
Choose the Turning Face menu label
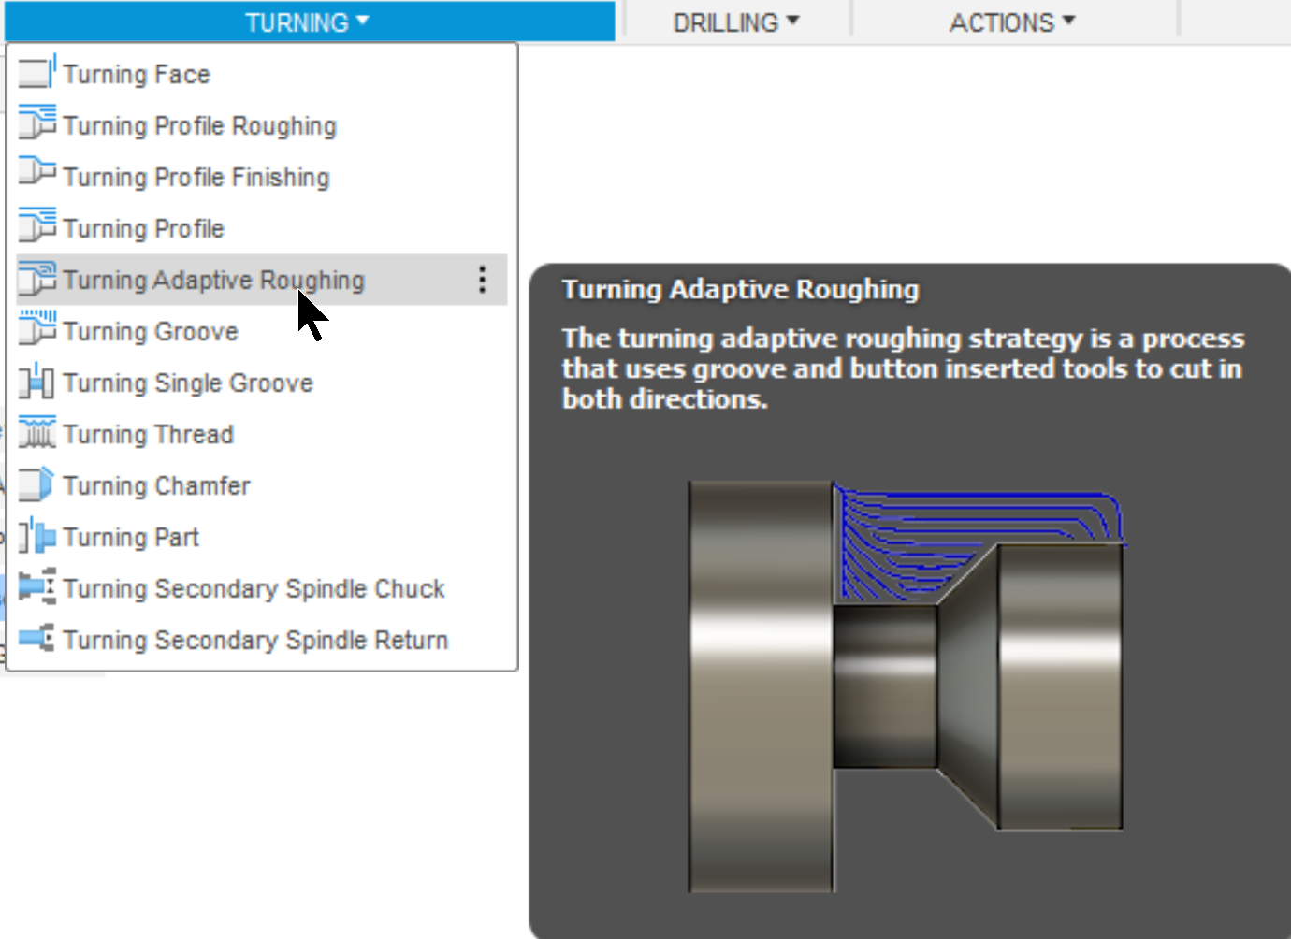click(x=137, y=74)
